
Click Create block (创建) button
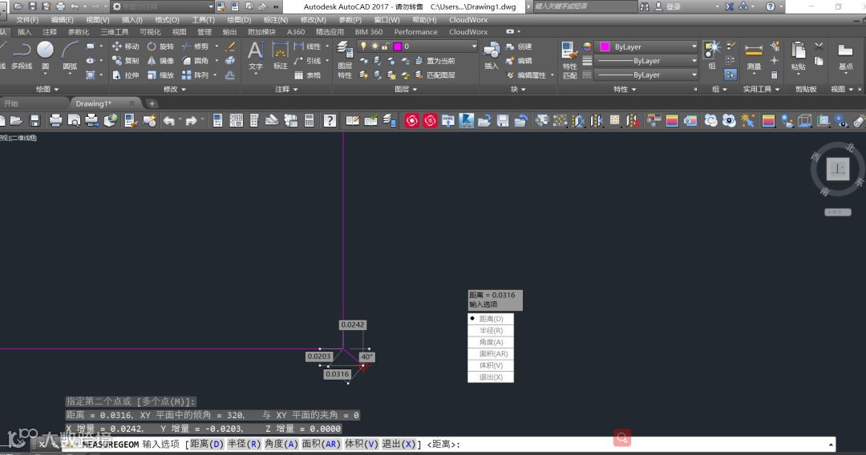click(519, 46)
